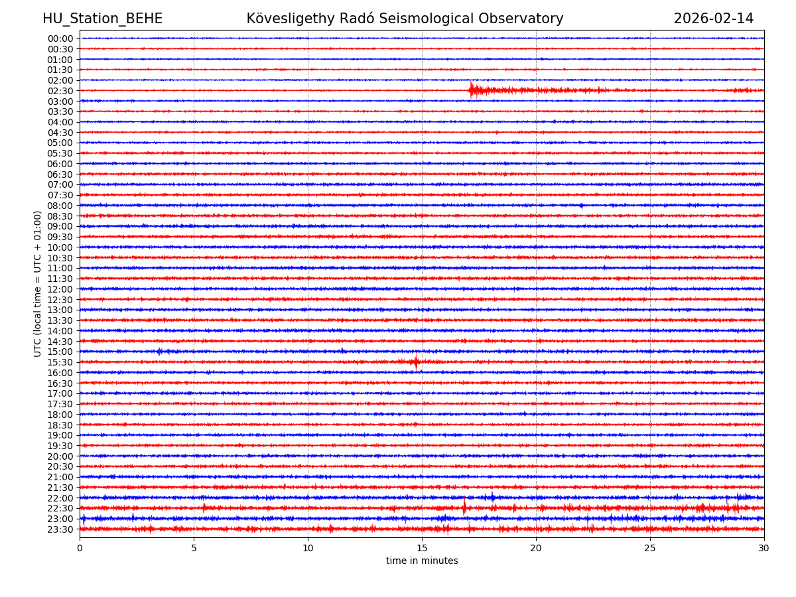Screen dimensions: 796x597
Task: Click the 0 tick label on the x-axis
Action: pos(80,548)
